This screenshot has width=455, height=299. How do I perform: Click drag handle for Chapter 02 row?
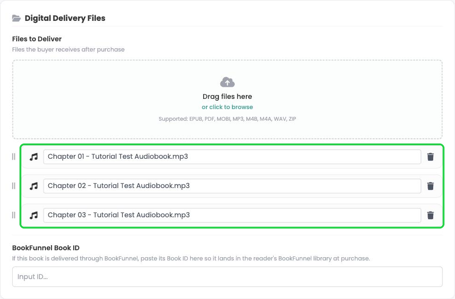[x=13, y=186]
